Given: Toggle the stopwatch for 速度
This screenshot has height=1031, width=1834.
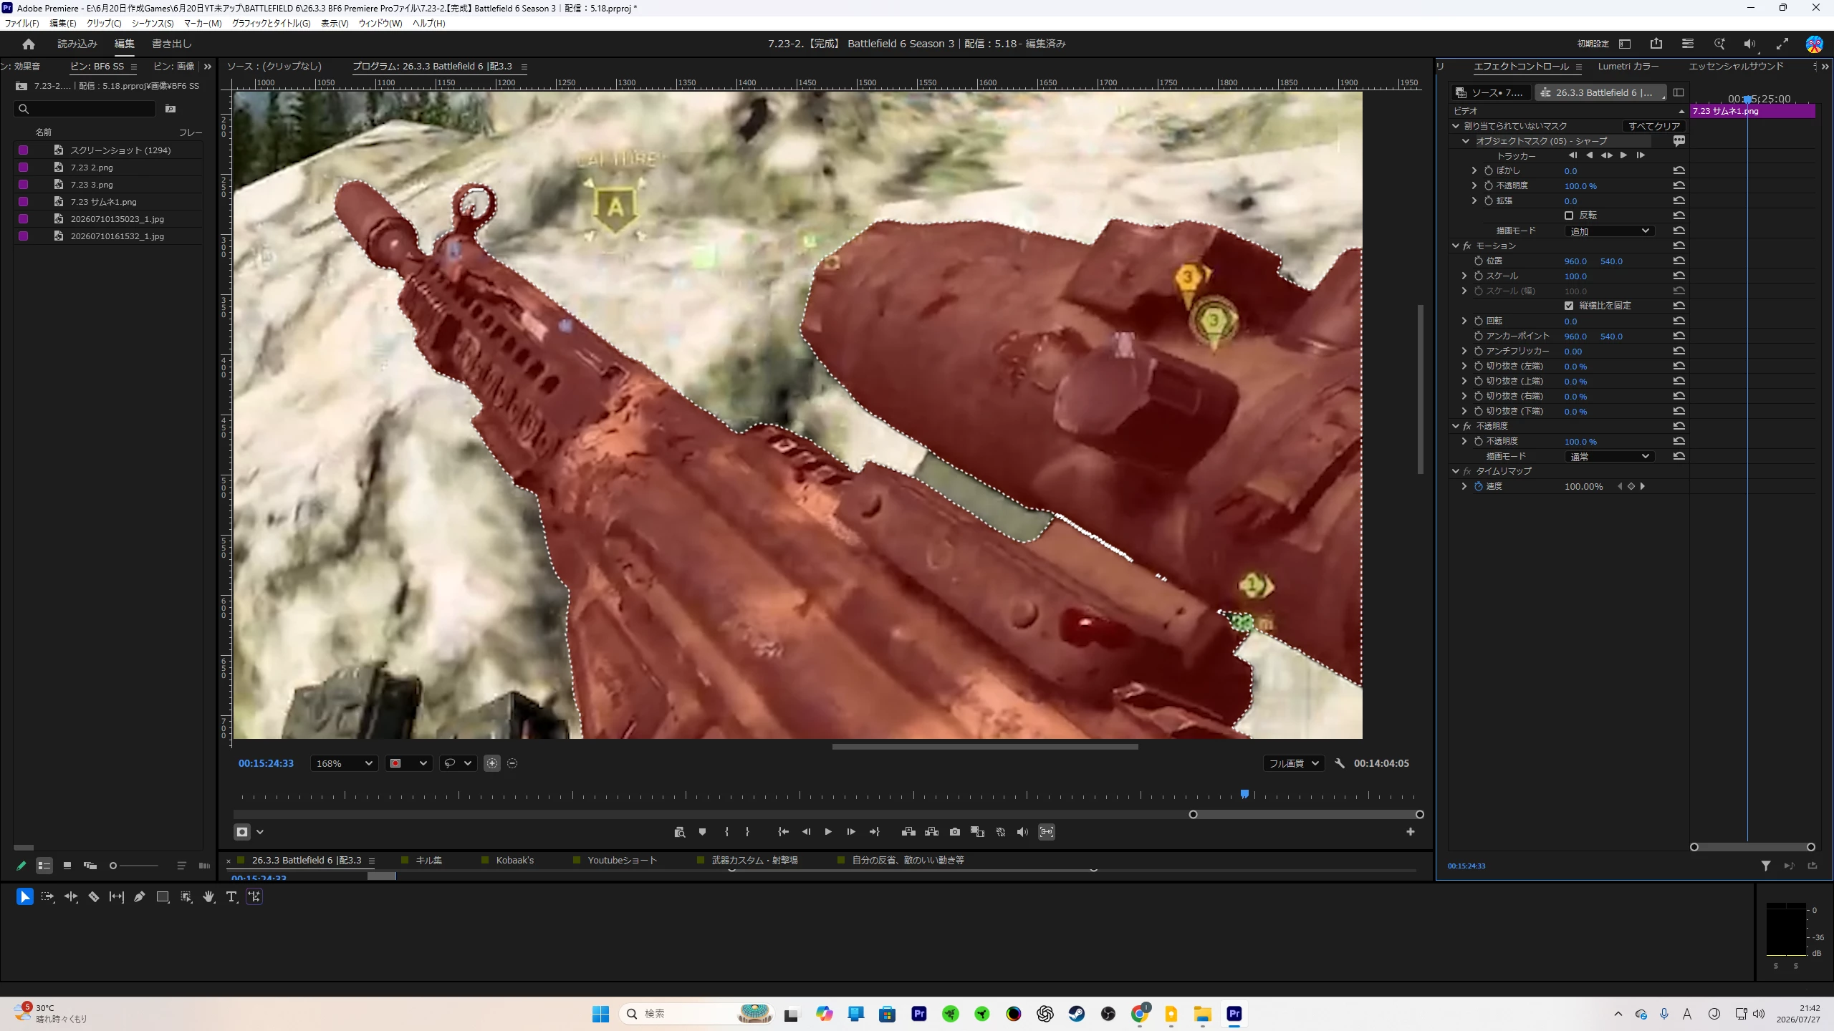Looking at the screenshot, I should point(1478,486).
